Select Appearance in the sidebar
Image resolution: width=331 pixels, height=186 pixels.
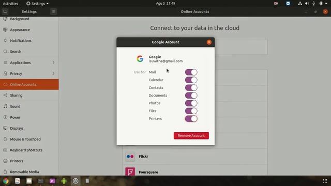click(29, 30)
